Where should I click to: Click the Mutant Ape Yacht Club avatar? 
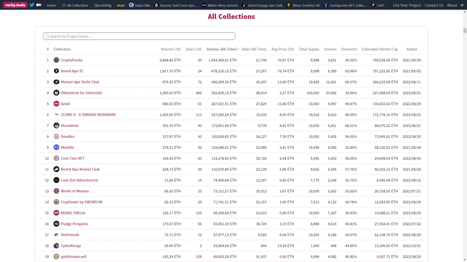coord(56,82)
